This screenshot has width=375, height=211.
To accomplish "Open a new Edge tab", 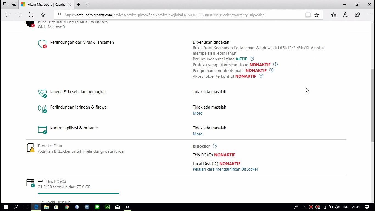I will [79, 4].
